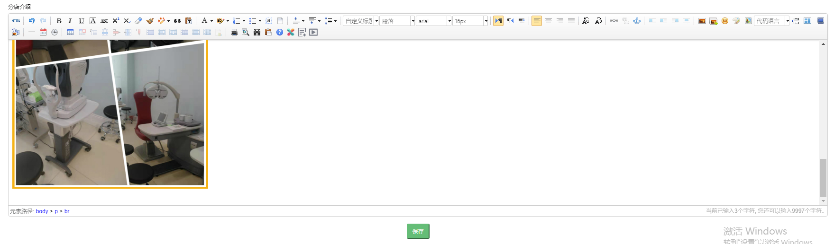Click the undo arrow icon
The width and height of the screenshot is (834, 244).
coord(32,21)
